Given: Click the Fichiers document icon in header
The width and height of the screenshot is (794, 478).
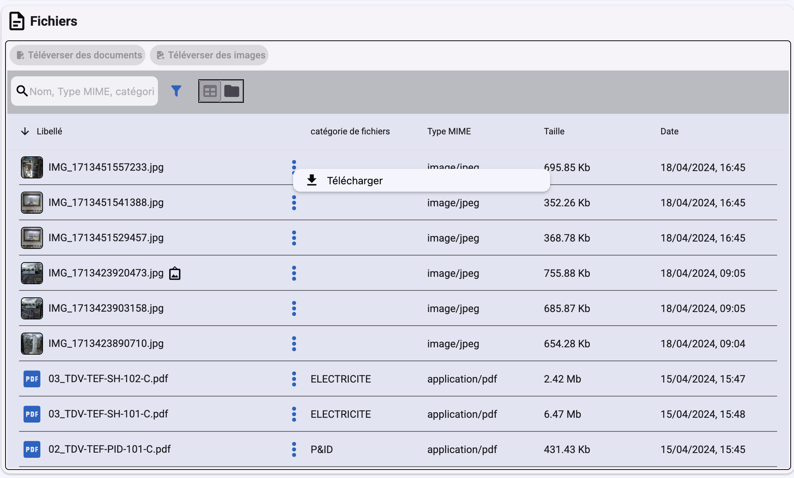Looking at the screenshot, I should tap(17, 21).
